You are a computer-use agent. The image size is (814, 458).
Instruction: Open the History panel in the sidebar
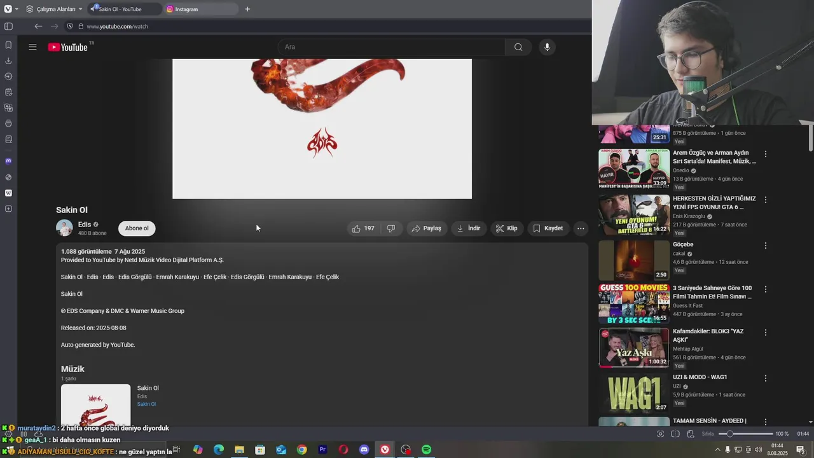coord(8,76)
